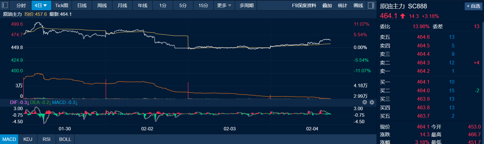Image resolution: width=484 pixels, height=144 pixels.
Task: Open F9深度资料 detailed info
Action: click(x=304, y=6)
